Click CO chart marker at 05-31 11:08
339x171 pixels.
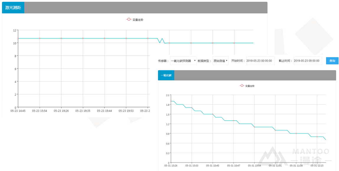[x=296, y=134]
